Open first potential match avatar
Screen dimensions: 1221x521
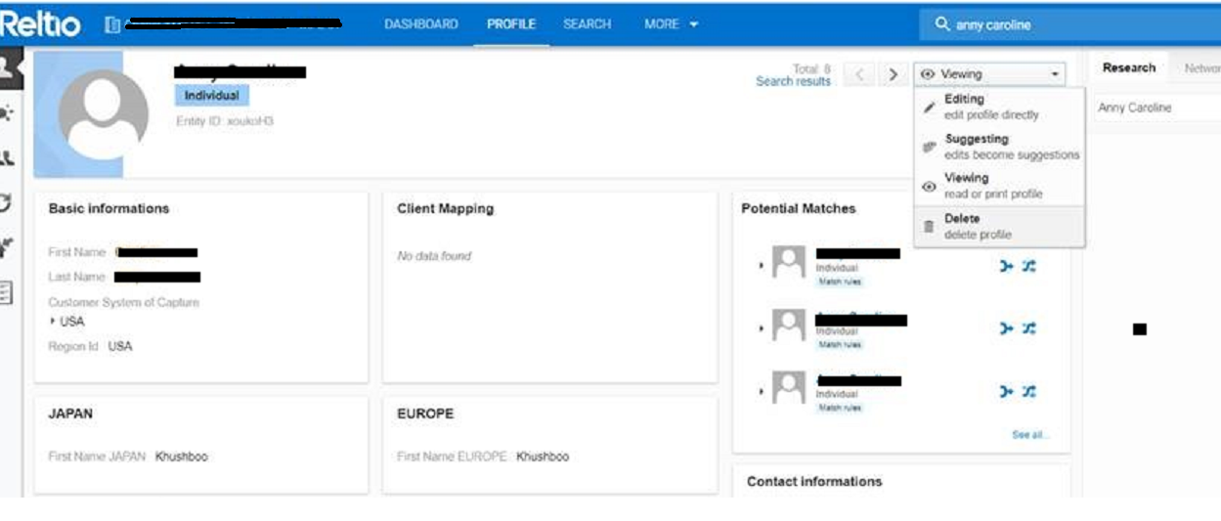click(789, 262)
